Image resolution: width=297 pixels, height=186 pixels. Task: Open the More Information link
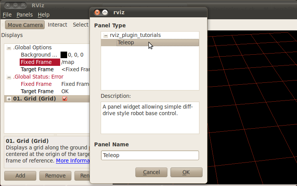pyautogui.click(x=73, y=161)
